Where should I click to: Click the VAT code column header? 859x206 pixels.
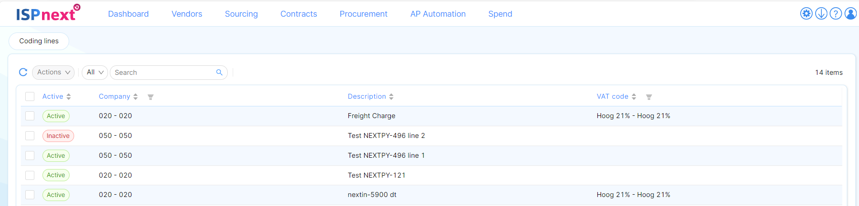[612, 96]
